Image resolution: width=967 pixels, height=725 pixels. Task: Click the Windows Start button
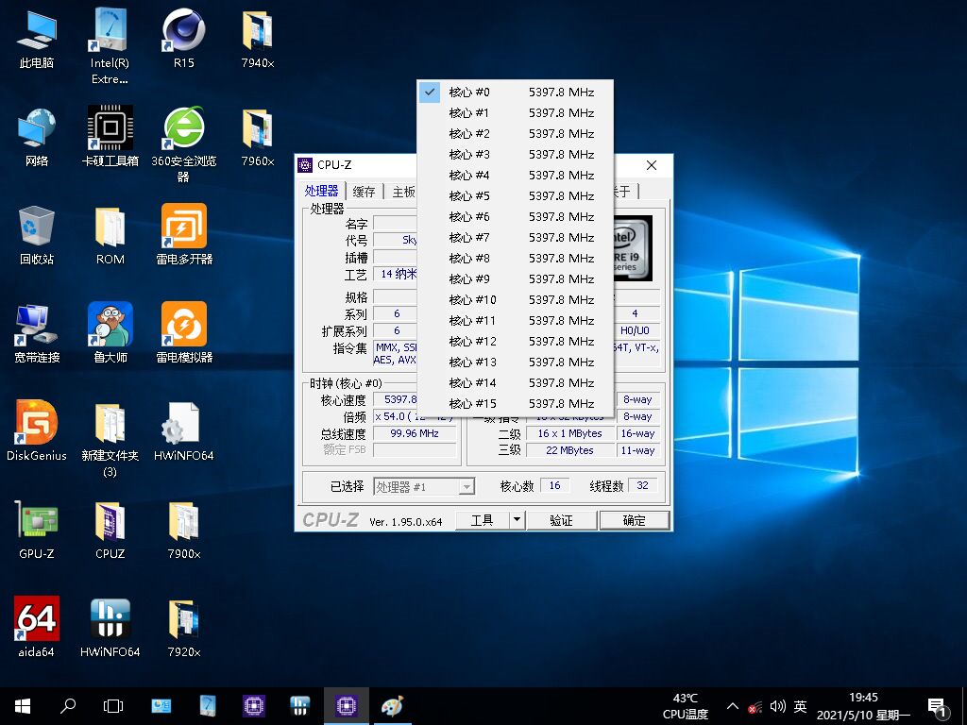(x=23, y=706)
